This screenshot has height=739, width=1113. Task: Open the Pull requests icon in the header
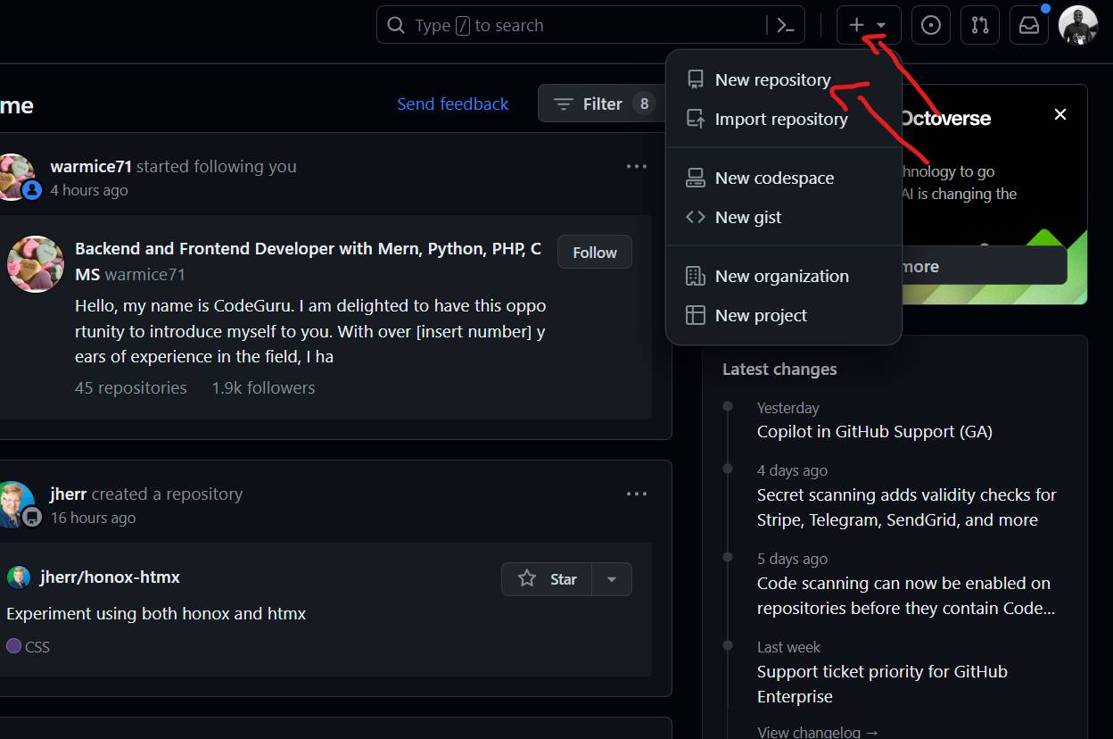[980, 26]
